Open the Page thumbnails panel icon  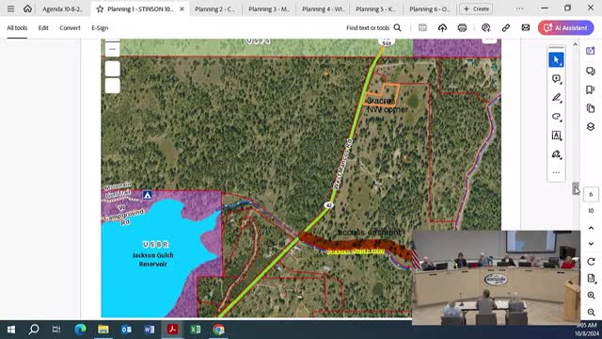pyautogui.click(x=591, y=108)
